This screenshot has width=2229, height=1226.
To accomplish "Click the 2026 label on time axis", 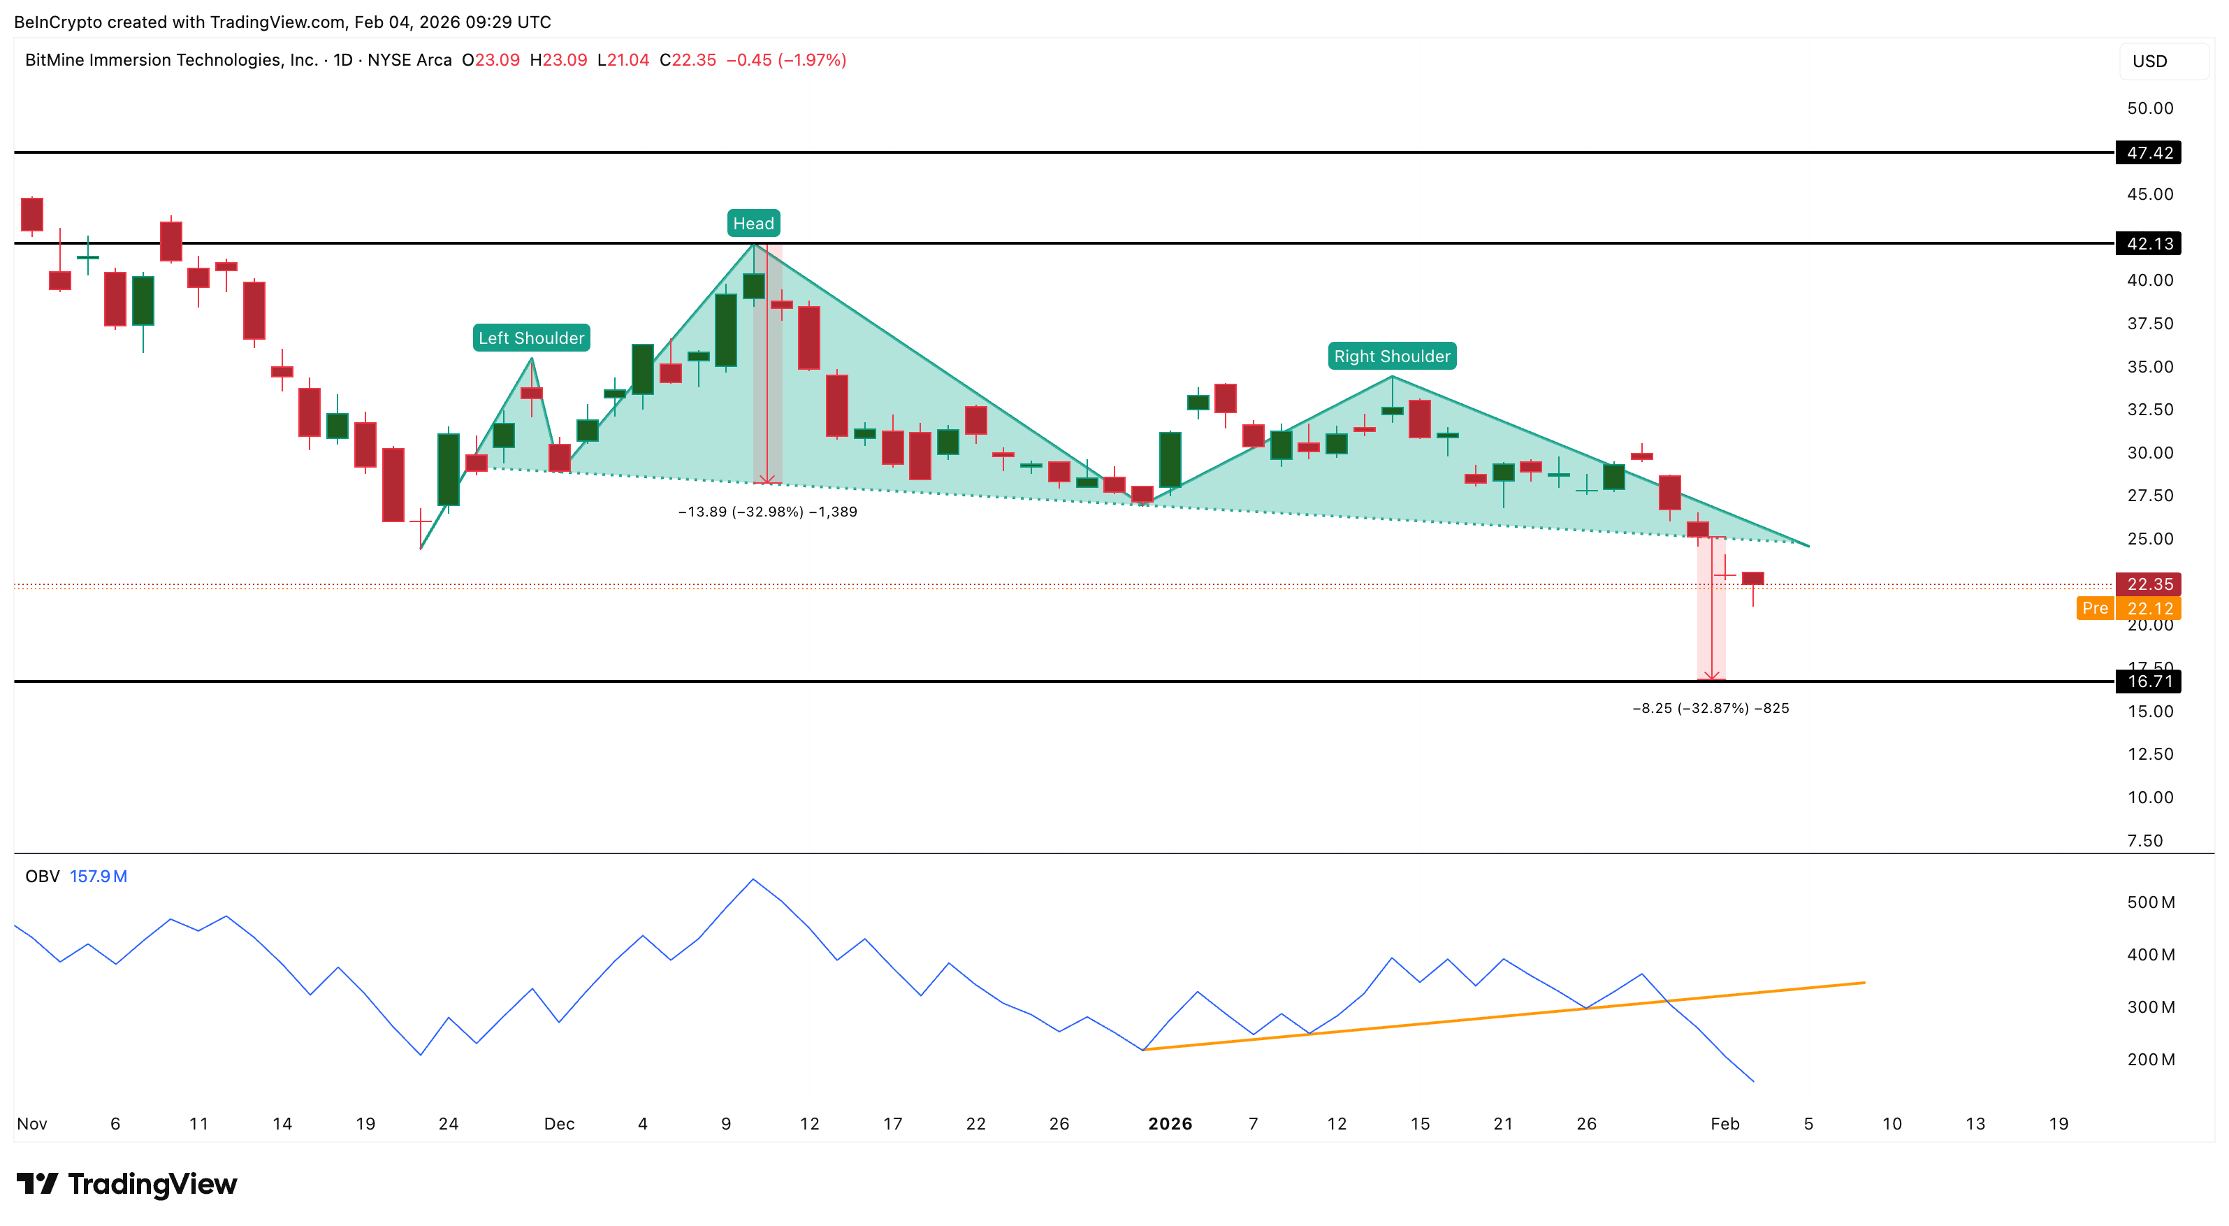I will click(1170, 1124).
